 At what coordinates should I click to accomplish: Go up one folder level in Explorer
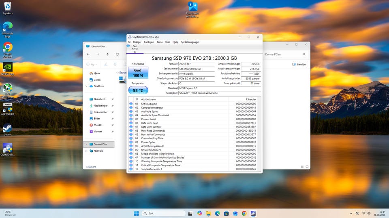coord(107,55)
